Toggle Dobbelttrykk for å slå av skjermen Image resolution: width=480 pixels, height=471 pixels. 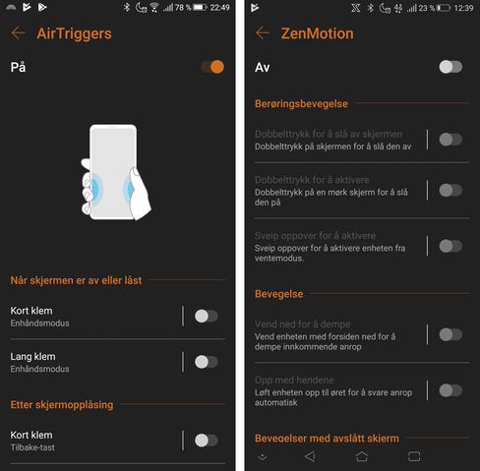point(450,140)
